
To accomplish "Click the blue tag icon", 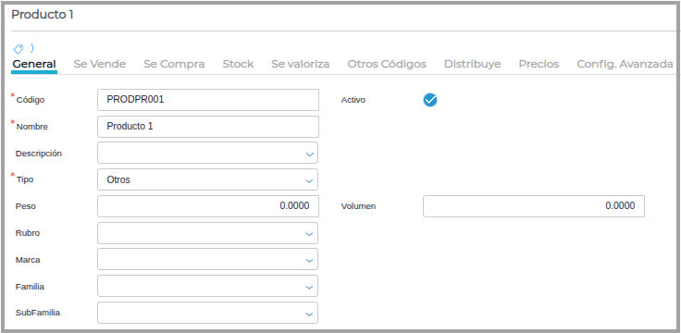I will [x=19, y=49].
